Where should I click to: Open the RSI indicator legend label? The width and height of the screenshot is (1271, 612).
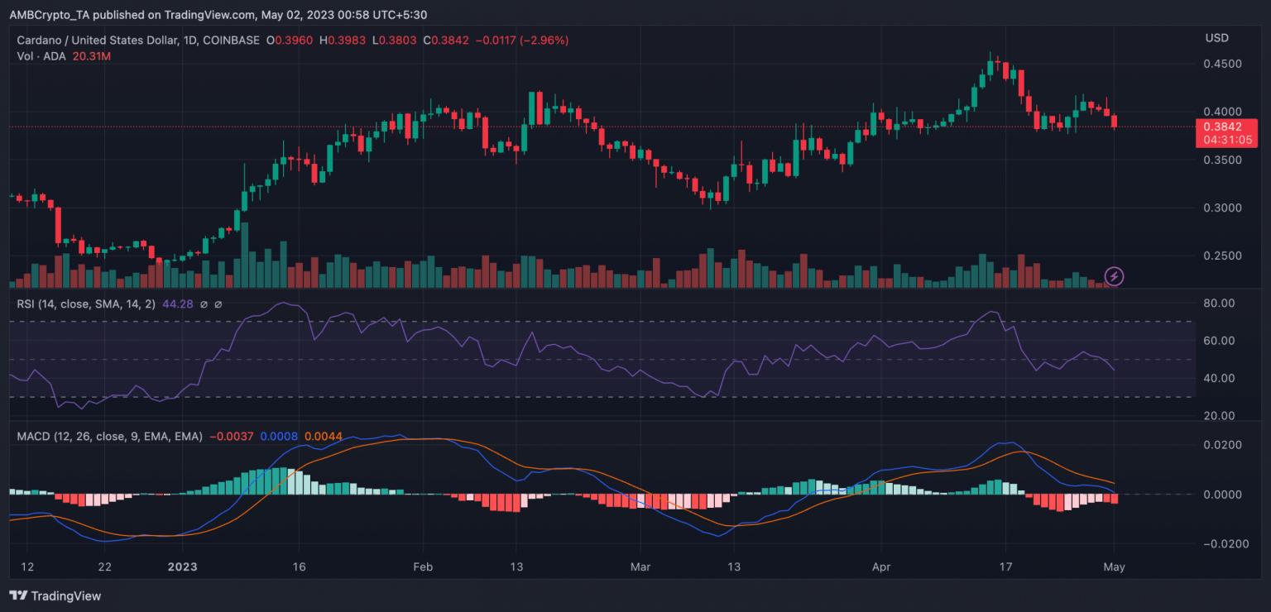pos(87,304)
